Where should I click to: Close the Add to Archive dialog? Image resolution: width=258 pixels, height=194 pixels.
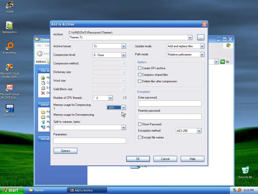pyautogui.click(x=204, y=24)
